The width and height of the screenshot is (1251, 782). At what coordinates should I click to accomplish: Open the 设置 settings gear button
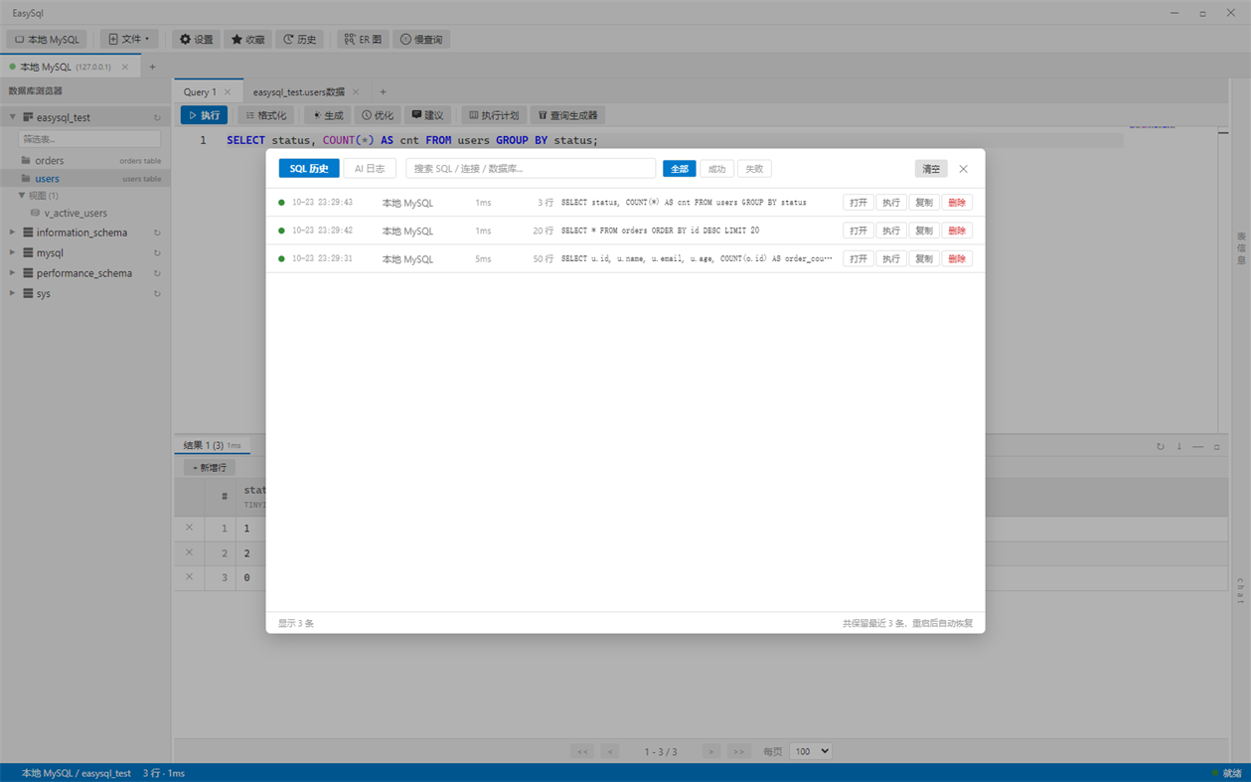coord(196,40)
